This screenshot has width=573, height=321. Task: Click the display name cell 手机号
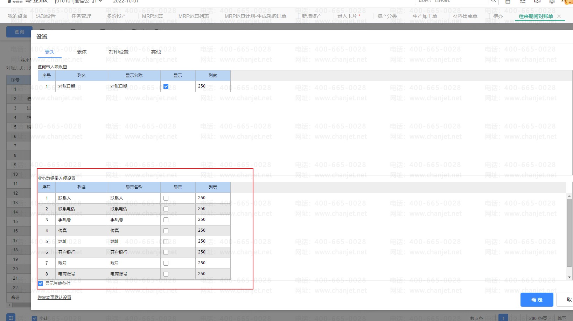(x=134, y=220)
